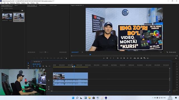Screen dimensions: 179x100
Task: Switch to the Effect Controls tab
Action: tap(42, 5)
